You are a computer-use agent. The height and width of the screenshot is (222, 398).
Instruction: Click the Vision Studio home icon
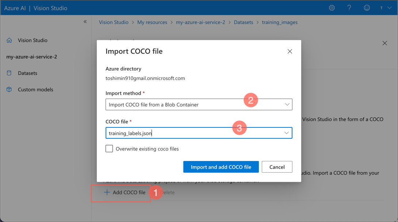click(9, 40)
